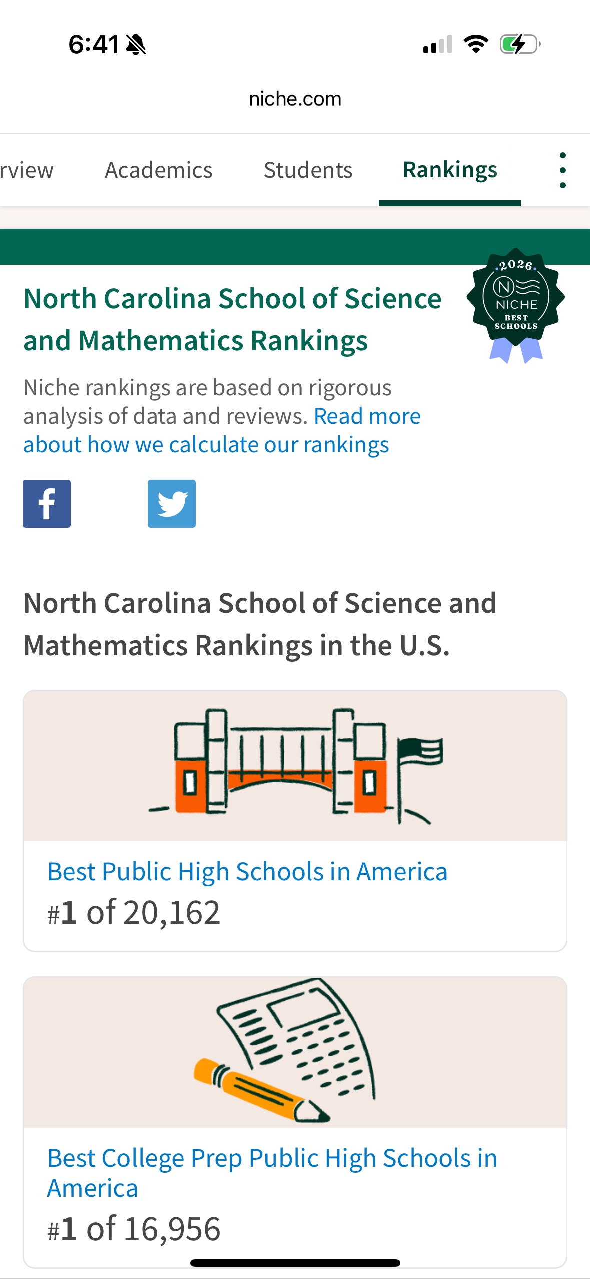
Task: Go to the partially visible Overview tab
Action: tap(27, 170)
